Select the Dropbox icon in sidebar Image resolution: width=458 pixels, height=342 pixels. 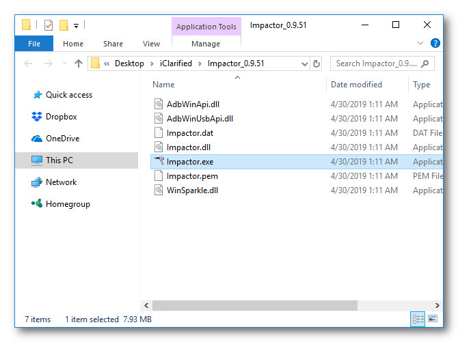point(37,117)
